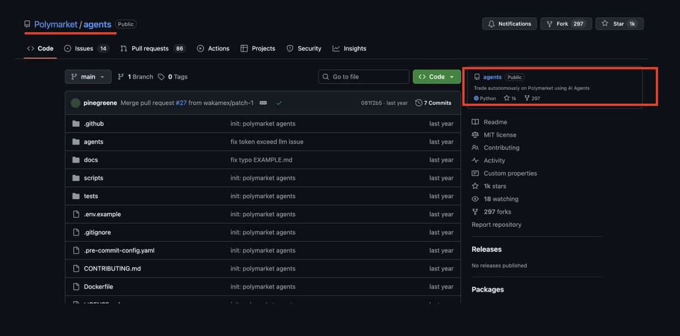Click the CONTRIBUTING.md file icon

click(76, 269)
